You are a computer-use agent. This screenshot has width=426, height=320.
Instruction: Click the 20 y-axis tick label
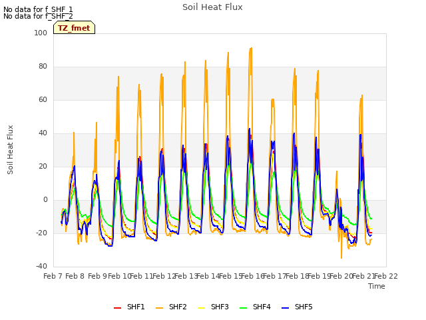(x=43, y=166)
